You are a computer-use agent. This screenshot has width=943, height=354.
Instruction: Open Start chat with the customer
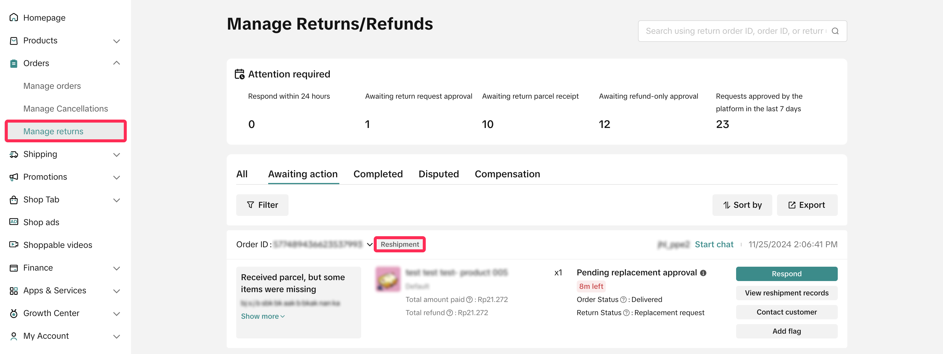714,245
